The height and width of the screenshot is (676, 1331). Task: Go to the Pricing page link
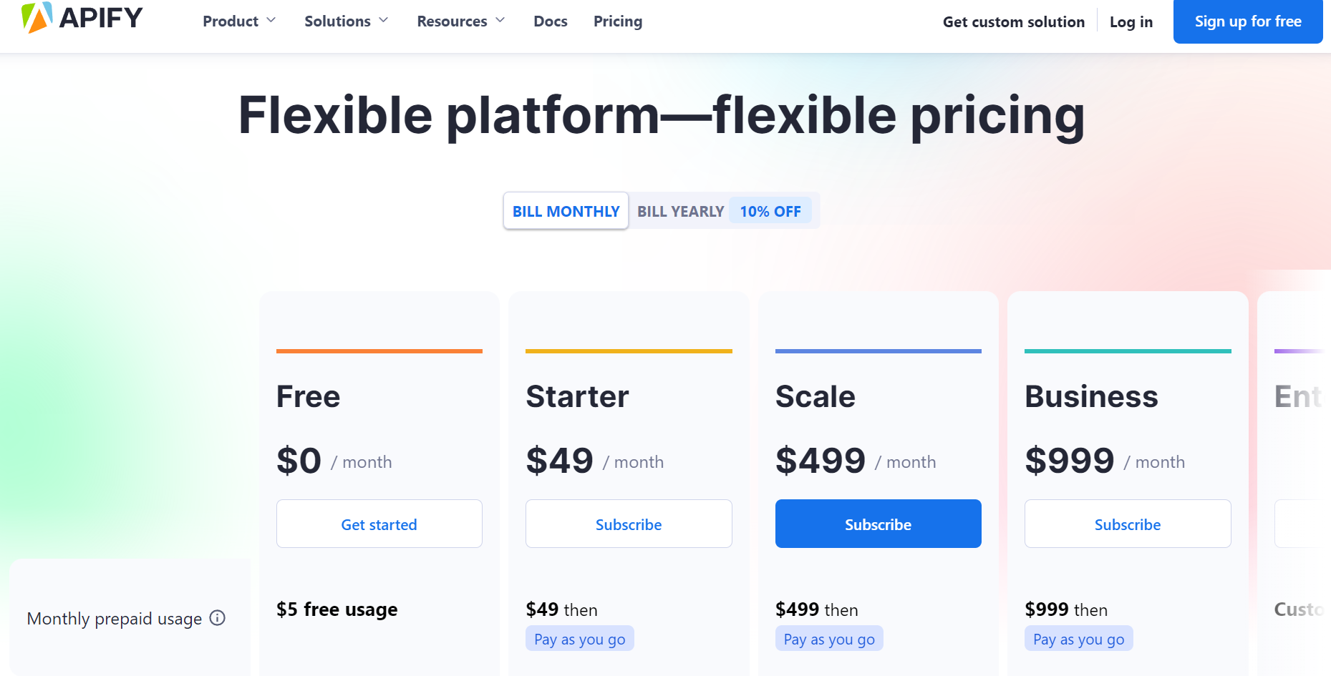coord(618,21)
